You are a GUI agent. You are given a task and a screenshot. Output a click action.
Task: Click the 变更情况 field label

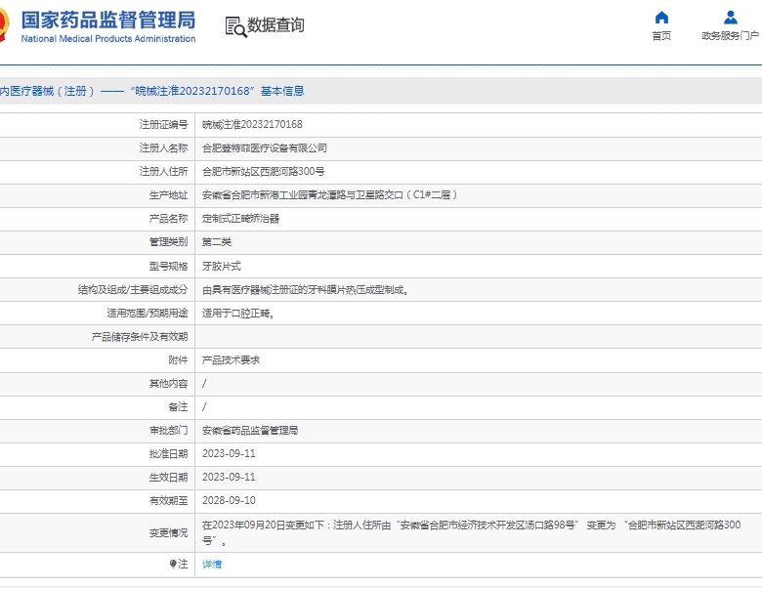coord(168,533)
